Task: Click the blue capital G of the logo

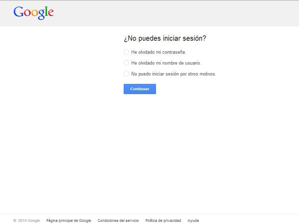Action: pos(18,12)
